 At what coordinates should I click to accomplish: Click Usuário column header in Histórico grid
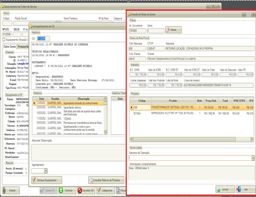(55, 98)
